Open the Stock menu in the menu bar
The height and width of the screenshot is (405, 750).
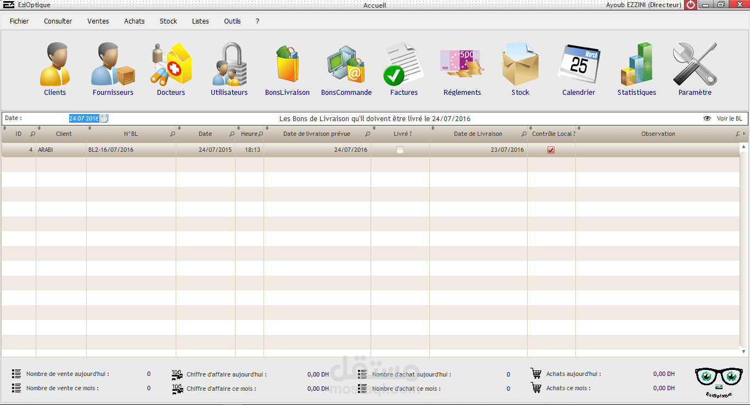[169, 21]
